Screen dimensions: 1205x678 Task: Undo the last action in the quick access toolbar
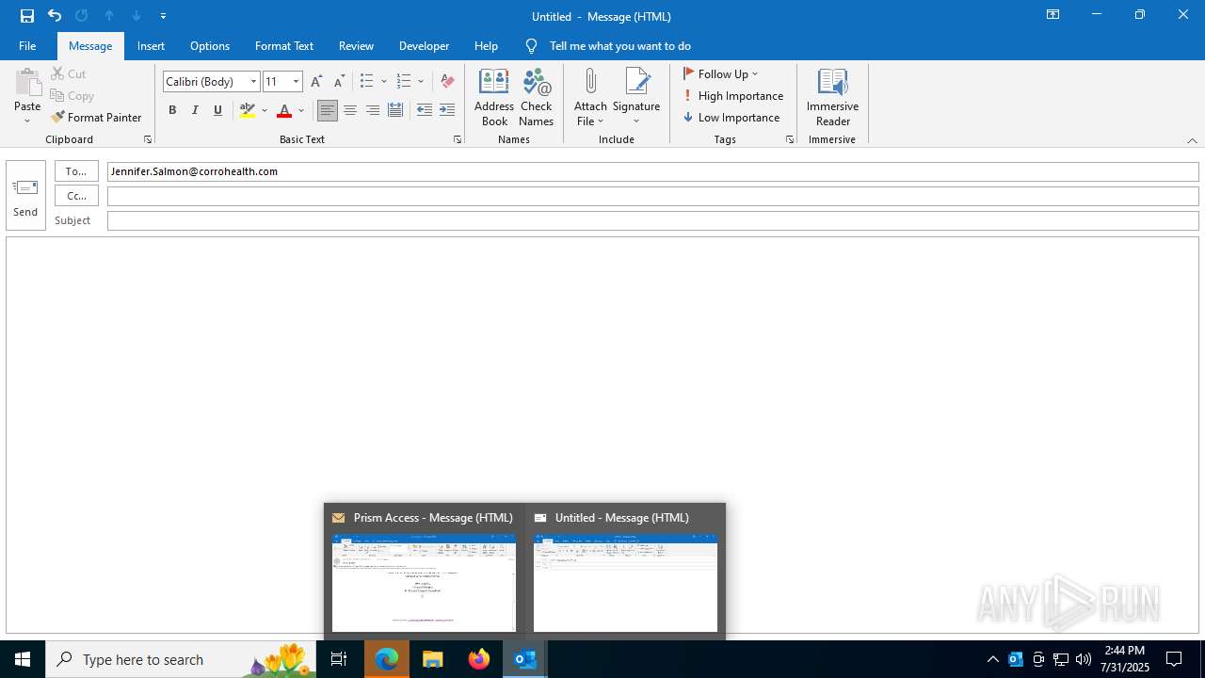tap(55, 16)
